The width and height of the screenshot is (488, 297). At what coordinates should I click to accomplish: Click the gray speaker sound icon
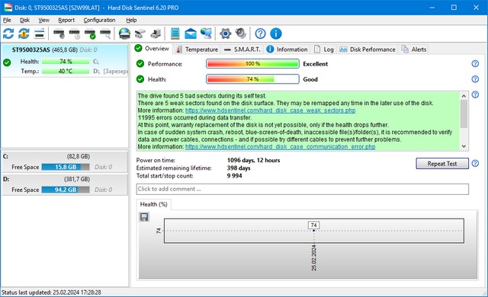tap(241, 34)
